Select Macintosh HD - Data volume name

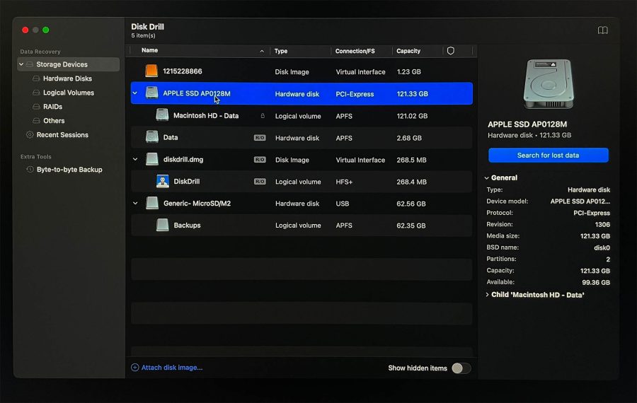tap(206, 115)
